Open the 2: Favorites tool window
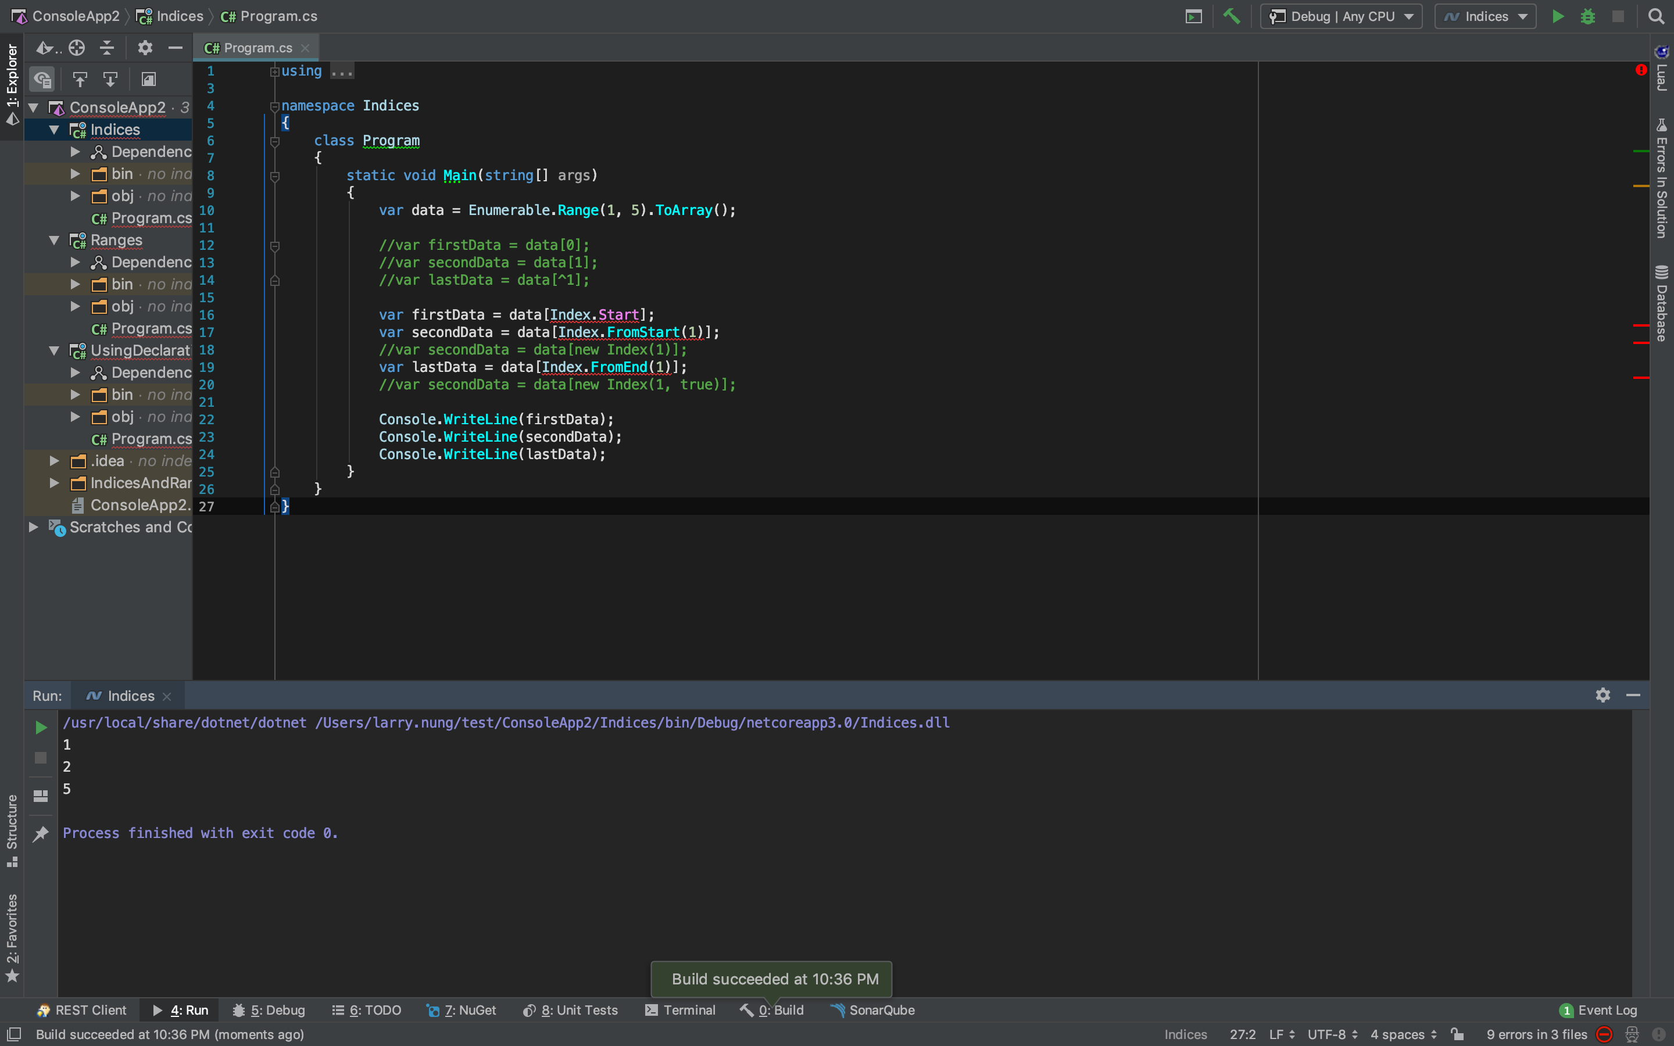Image resolution: width=1674 pixels, height=1046 pixels. pos(12,937)
